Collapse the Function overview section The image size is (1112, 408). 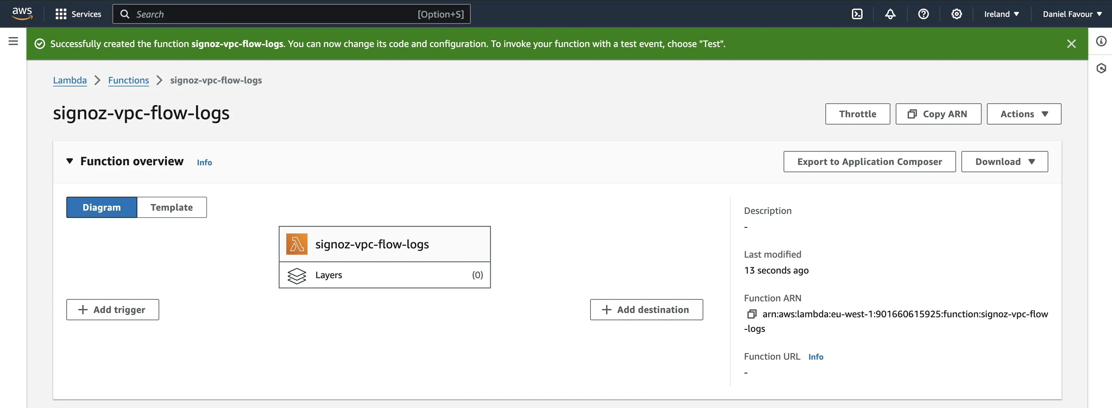click(70, 161)
